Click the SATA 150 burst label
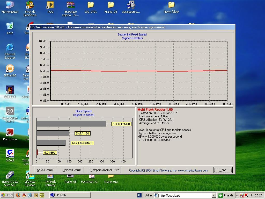The width and height of the screenshot is (265, 199). tap(82, 133)
